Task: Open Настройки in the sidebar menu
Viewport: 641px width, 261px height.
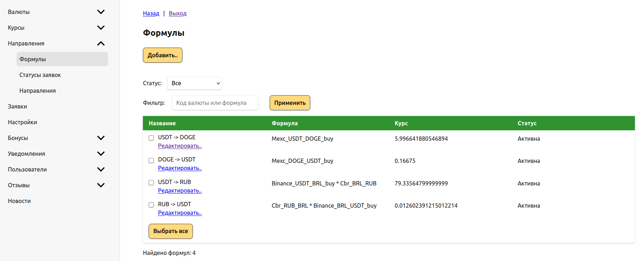Action: tap(23, 122)
